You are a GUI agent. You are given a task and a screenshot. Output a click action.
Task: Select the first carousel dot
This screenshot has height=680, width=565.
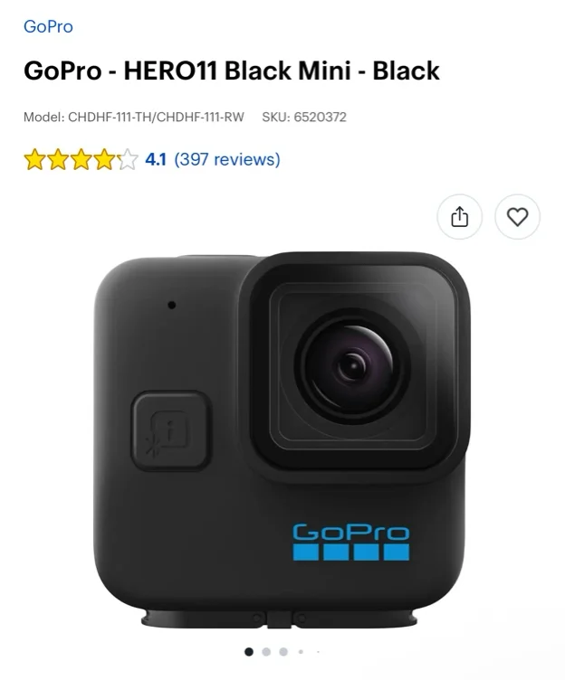point(249,651)
